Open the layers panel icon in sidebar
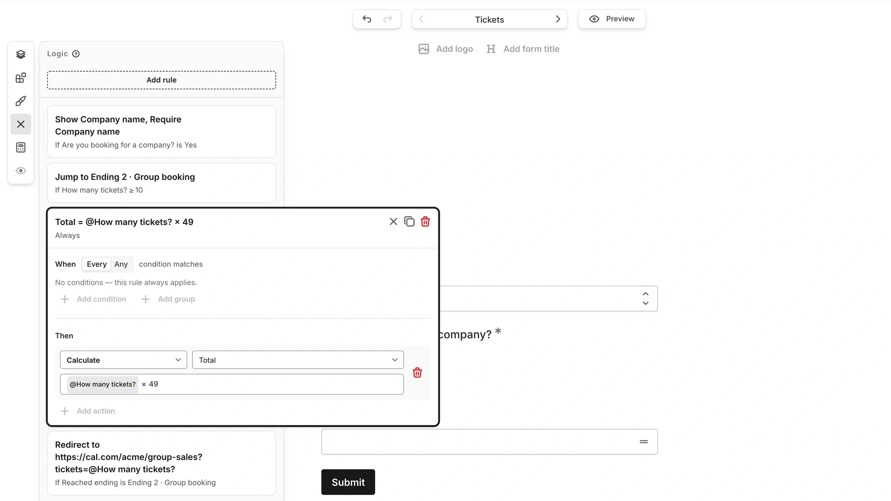Screen dimensions: 891x501 20,54
